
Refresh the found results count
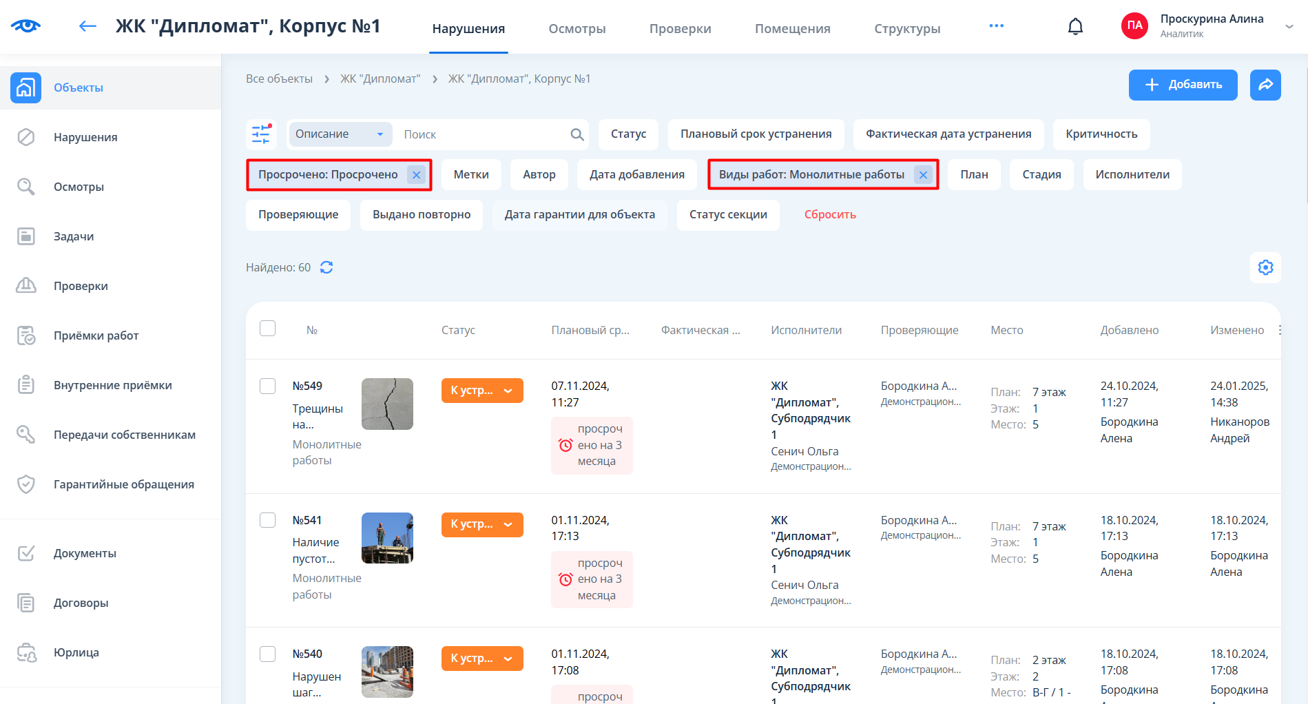coord(326,267)
